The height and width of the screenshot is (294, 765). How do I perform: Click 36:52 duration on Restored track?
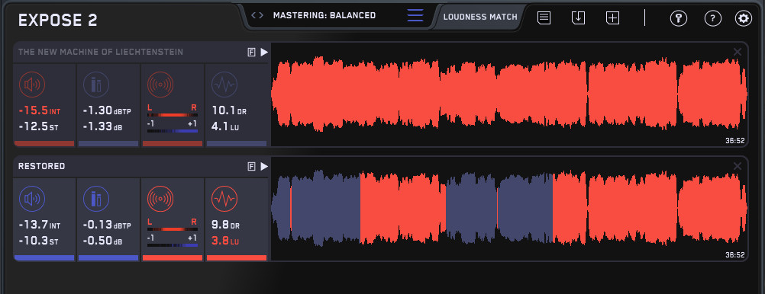(x=734, y=254)
